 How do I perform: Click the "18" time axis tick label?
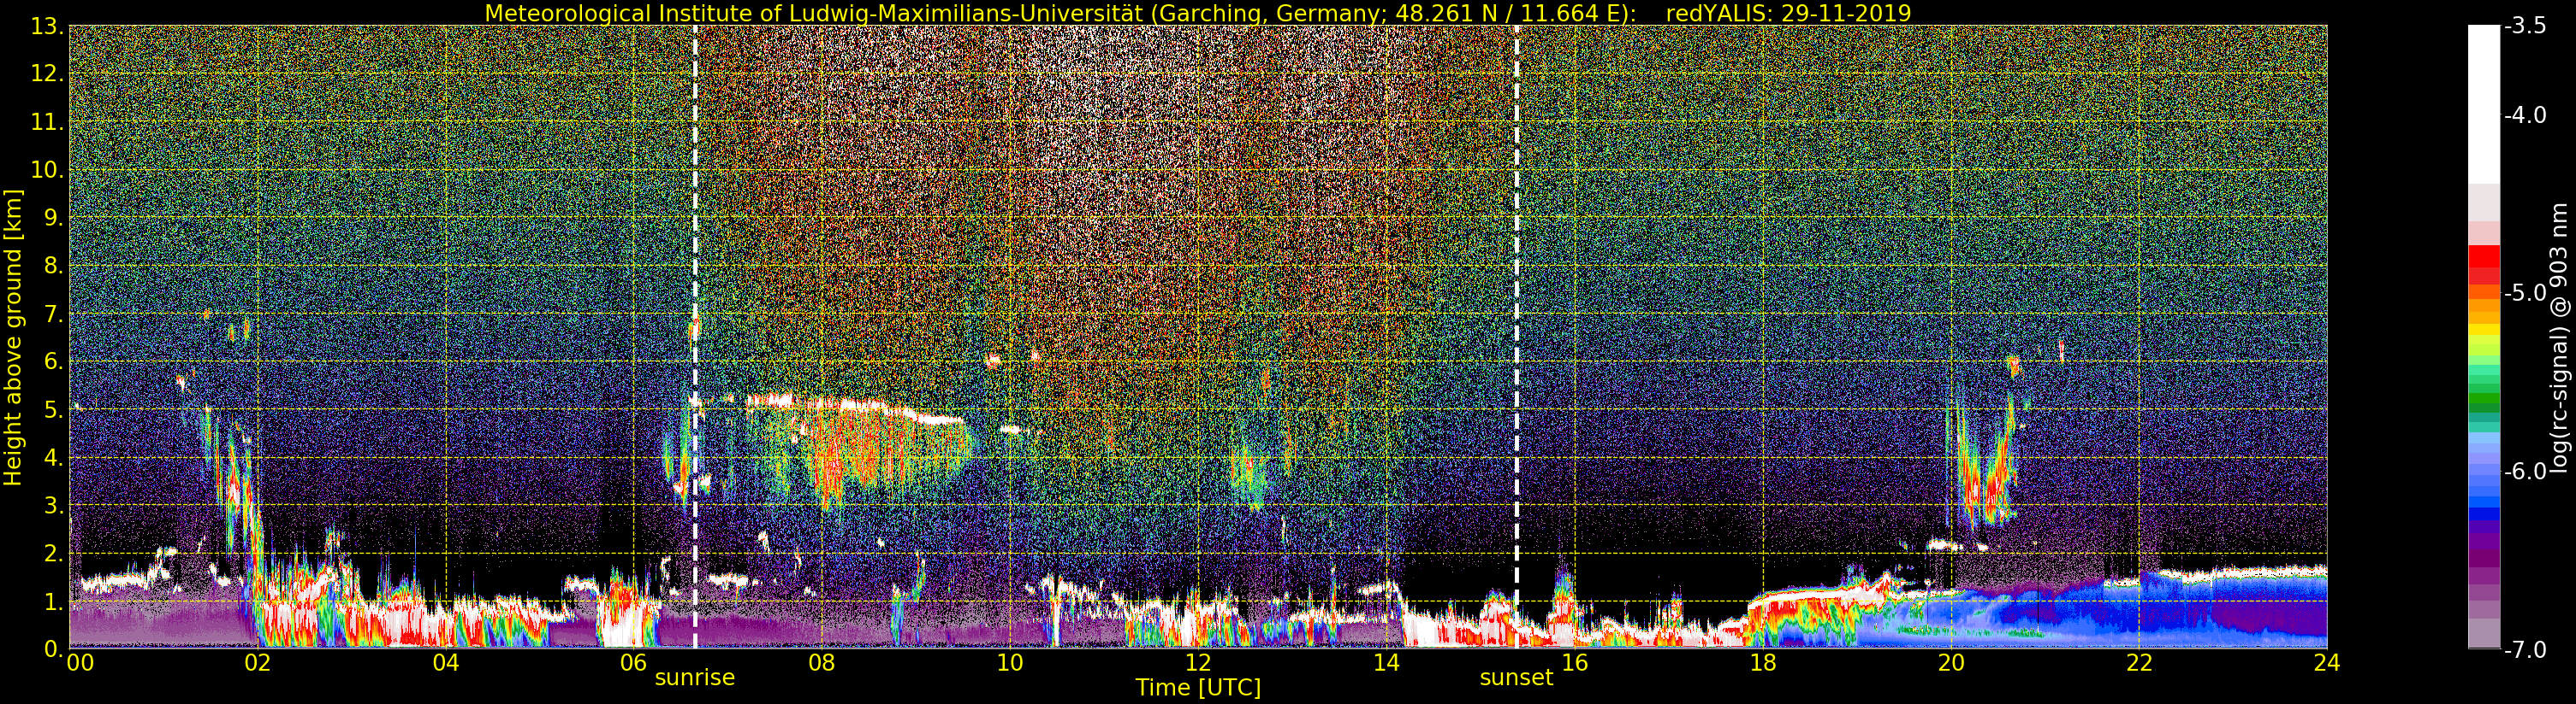tap(1763, 663)
